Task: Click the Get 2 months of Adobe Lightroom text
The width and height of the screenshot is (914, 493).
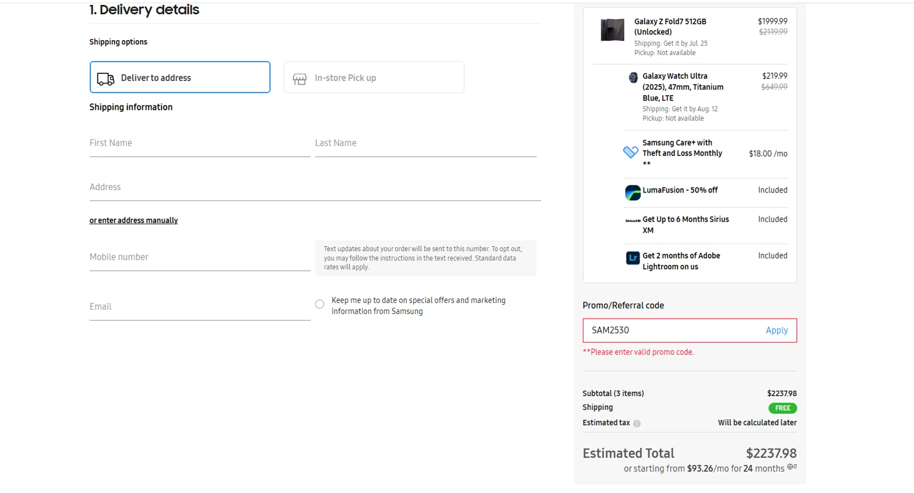Action: 681,261
